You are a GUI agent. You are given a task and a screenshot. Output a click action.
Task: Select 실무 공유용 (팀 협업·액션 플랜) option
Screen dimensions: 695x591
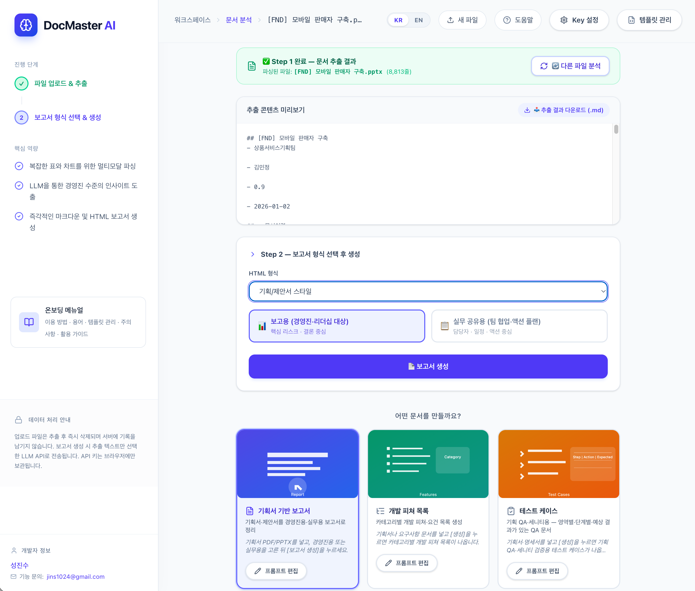(519, 326)
